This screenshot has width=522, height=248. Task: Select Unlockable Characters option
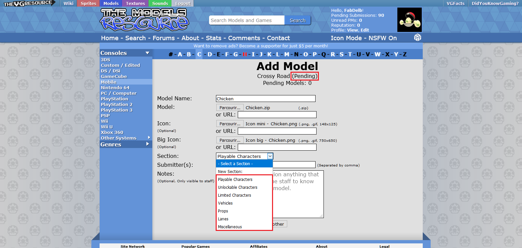[244, 187]
